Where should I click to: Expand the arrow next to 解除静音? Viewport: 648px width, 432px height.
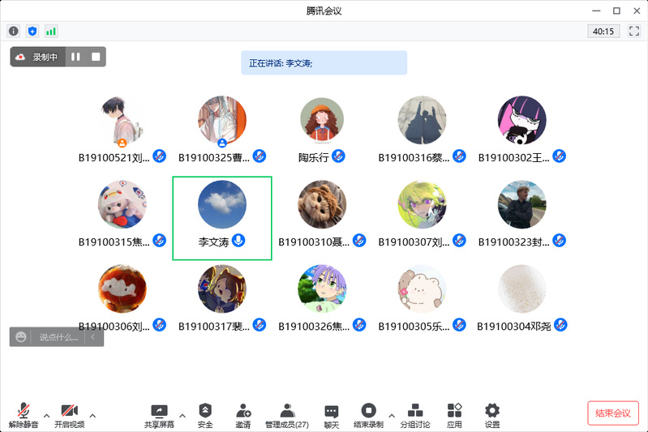tap(47, 416)
